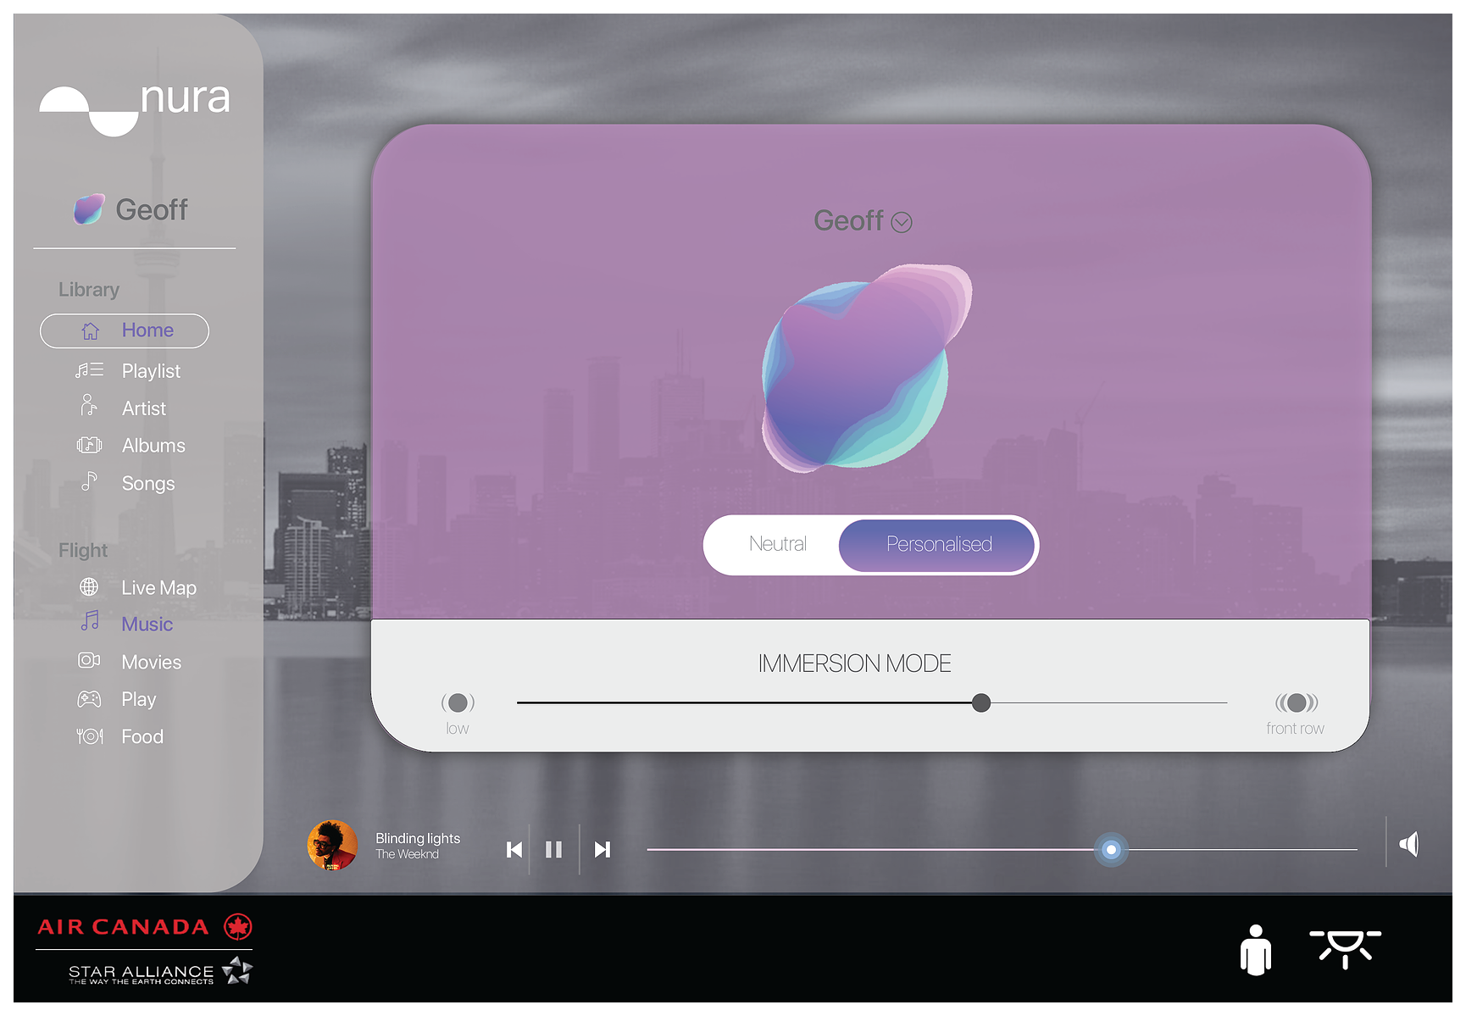The height and width of the screenshot is (1016, 1466).
Task: Open Songs from the sidebar
Action: click(148, 484)
